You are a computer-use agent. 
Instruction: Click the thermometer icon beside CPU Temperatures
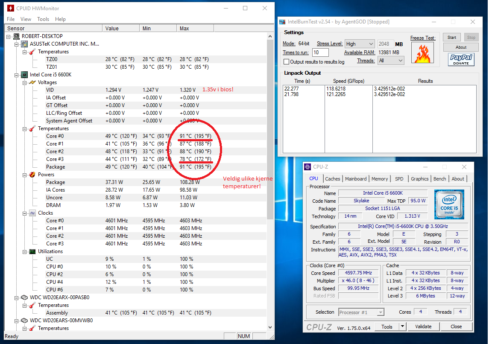pyautogui.click(x=32, y=128)
